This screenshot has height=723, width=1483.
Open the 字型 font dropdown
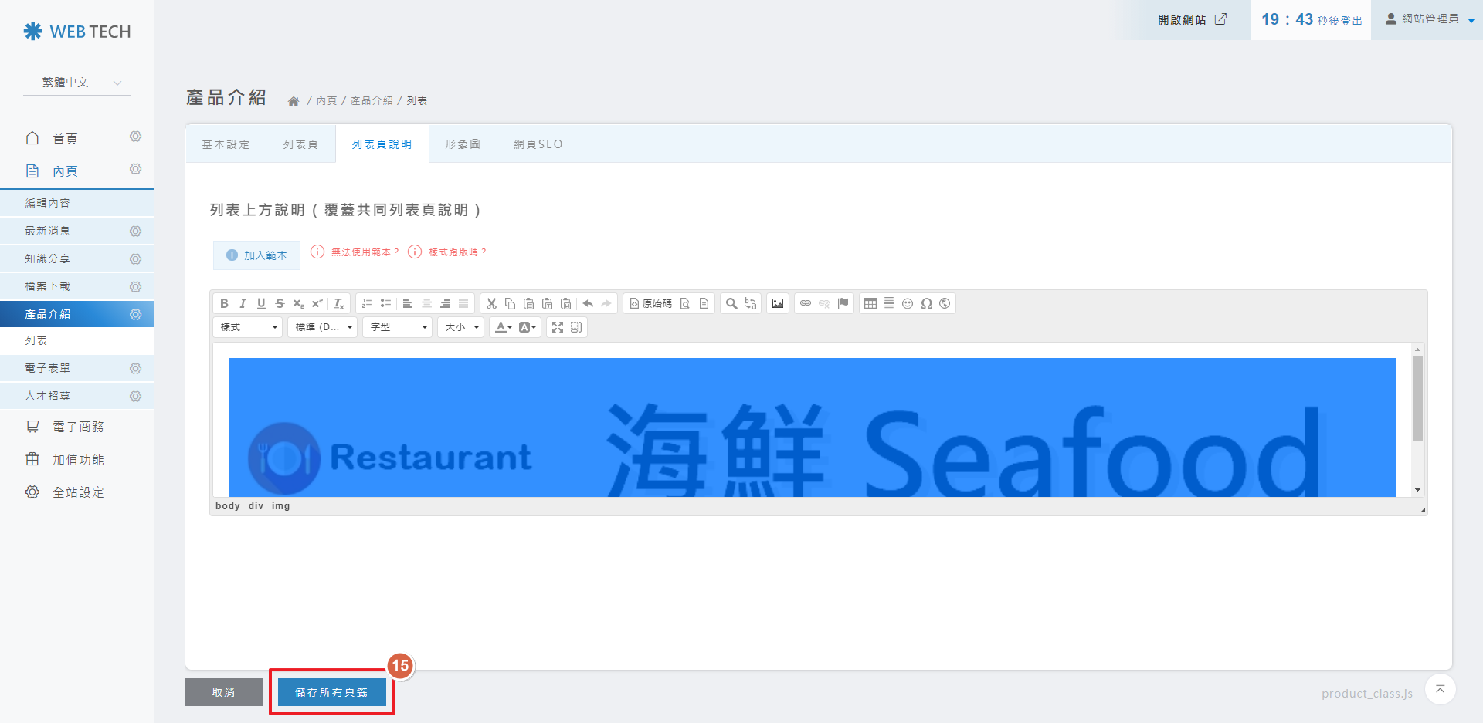click(x=399, y=327)
